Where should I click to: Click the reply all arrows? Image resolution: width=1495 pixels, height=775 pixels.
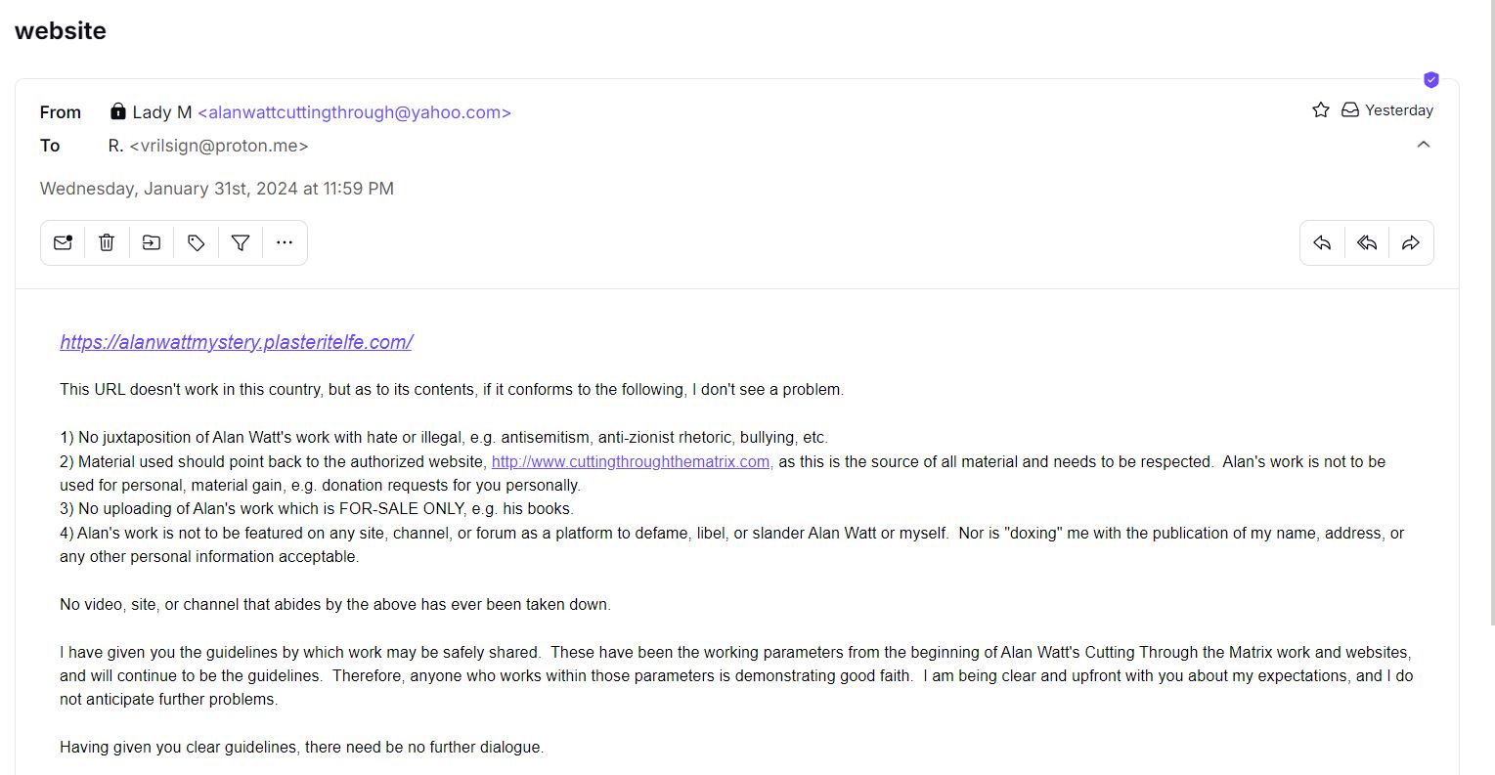(1367, 242)
